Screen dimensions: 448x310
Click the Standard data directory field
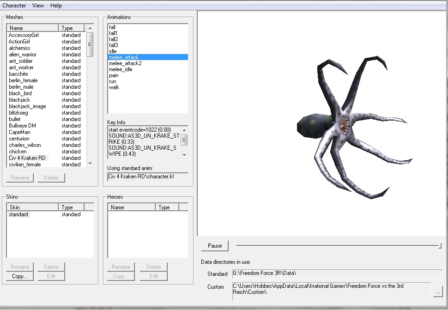tap(338, 274)
